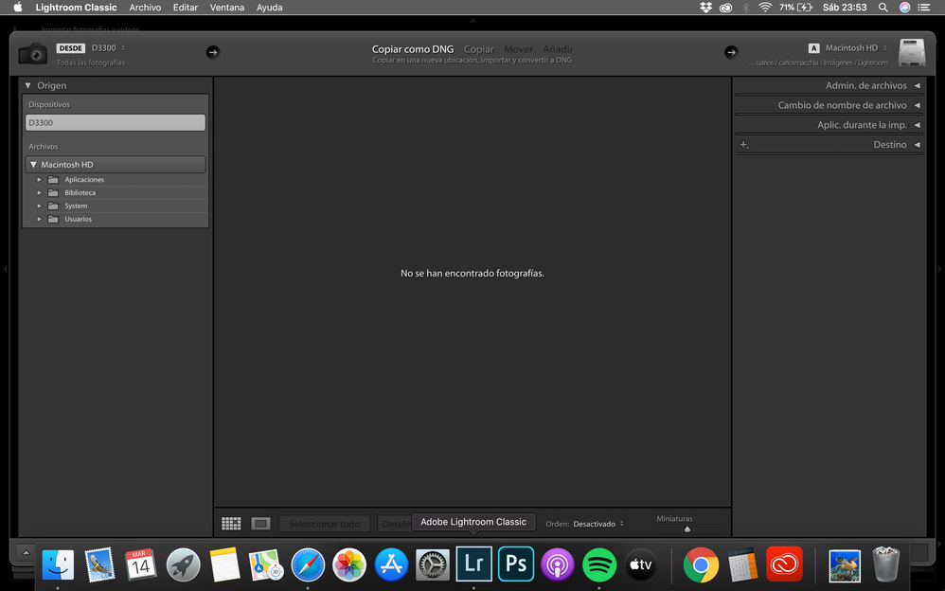
Task: Open the Editar menu
Action: pyautogui.click(x=185, y=8)
